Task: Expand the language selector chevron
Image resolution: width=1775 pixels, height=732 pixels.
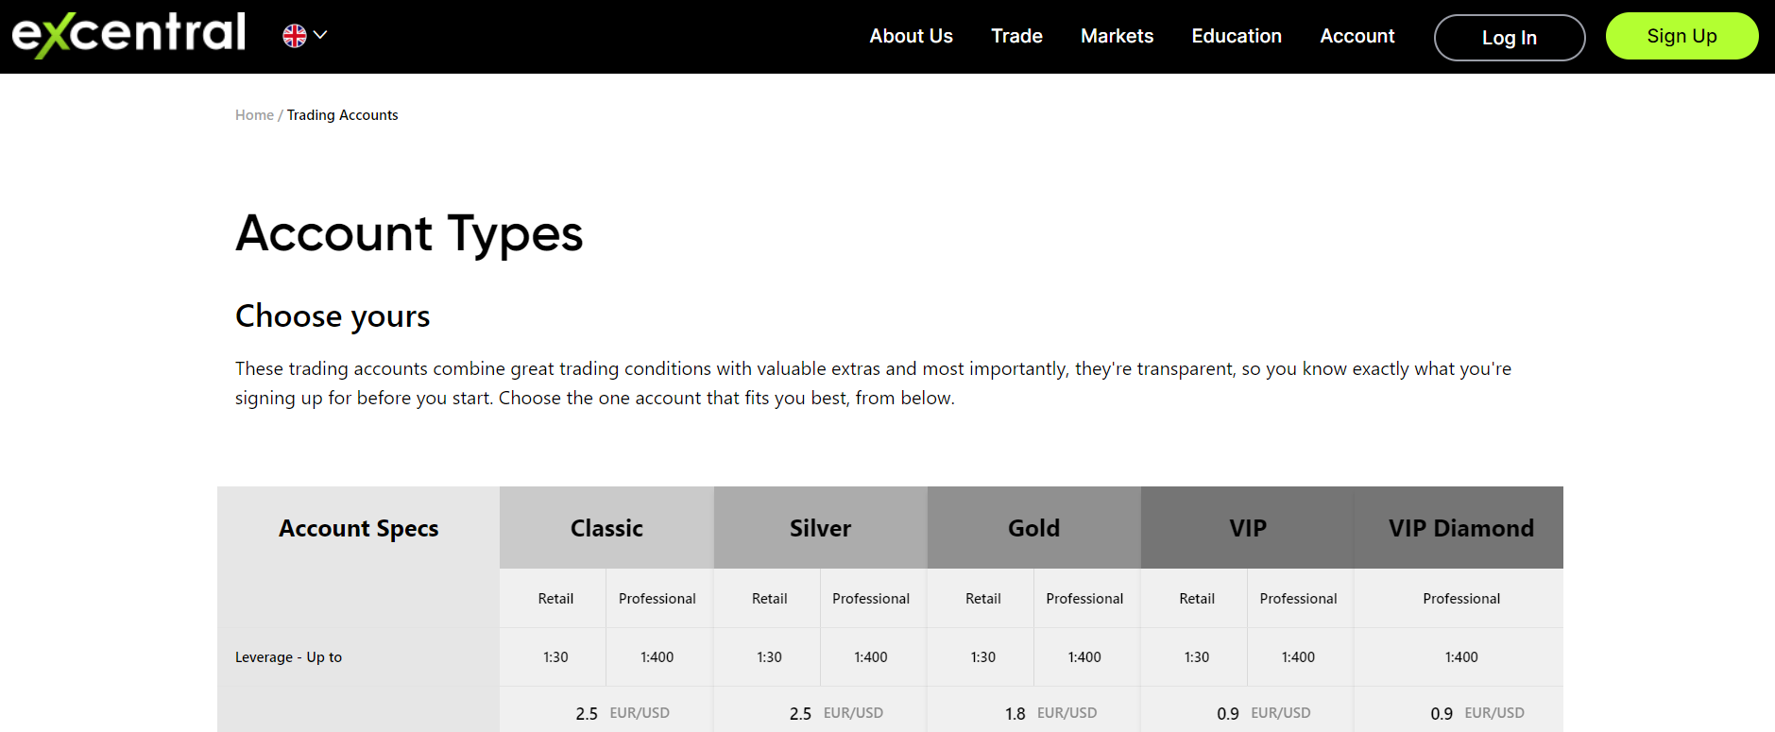Action: 320,35
